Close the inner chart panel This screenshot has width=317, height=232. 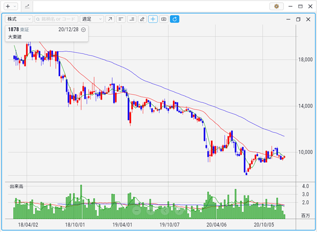pos(308,19)
